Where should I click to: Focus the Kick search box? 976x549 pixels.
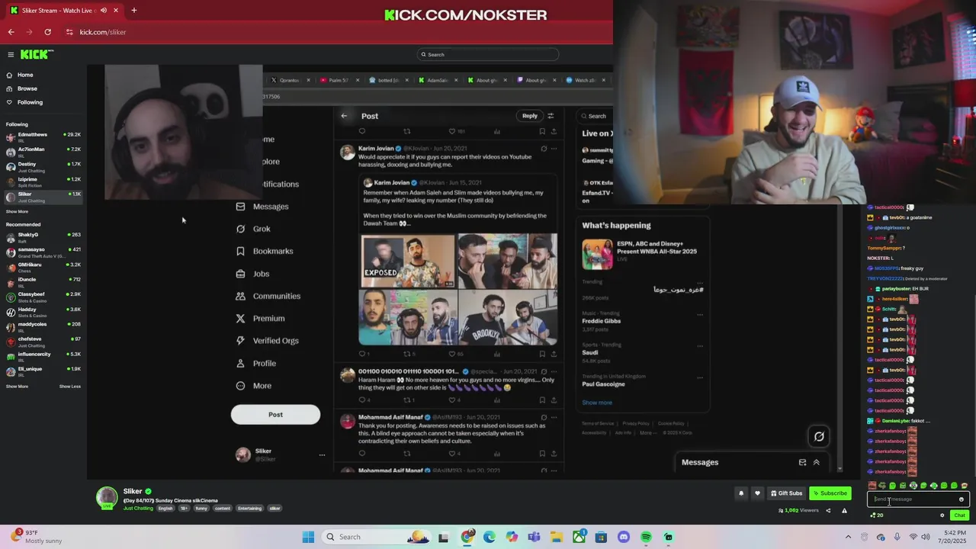pos(488,54)
